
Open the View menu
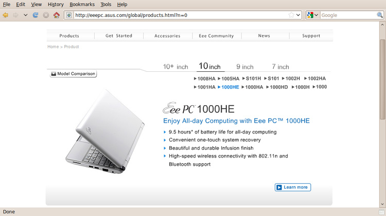pyautogui.click(x=36, y=5)
